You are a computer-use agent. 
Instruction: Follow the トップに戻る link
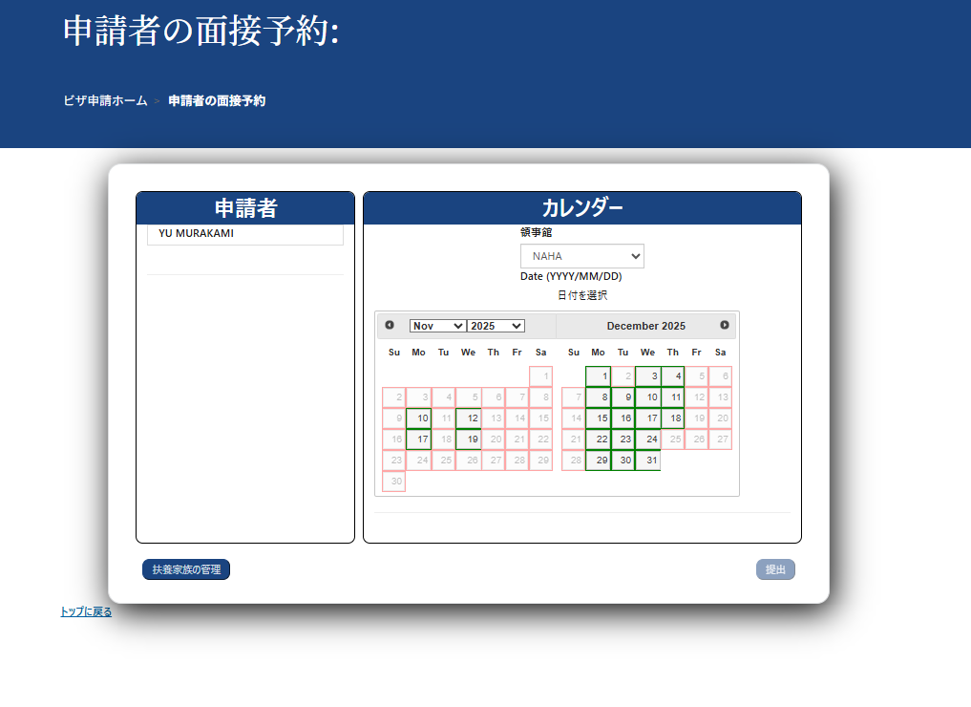[x=86, y=611]
